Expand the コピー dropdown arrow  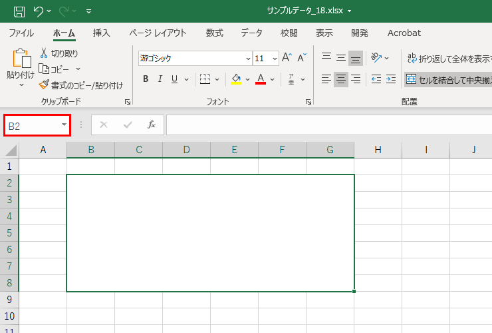[78, 69]
